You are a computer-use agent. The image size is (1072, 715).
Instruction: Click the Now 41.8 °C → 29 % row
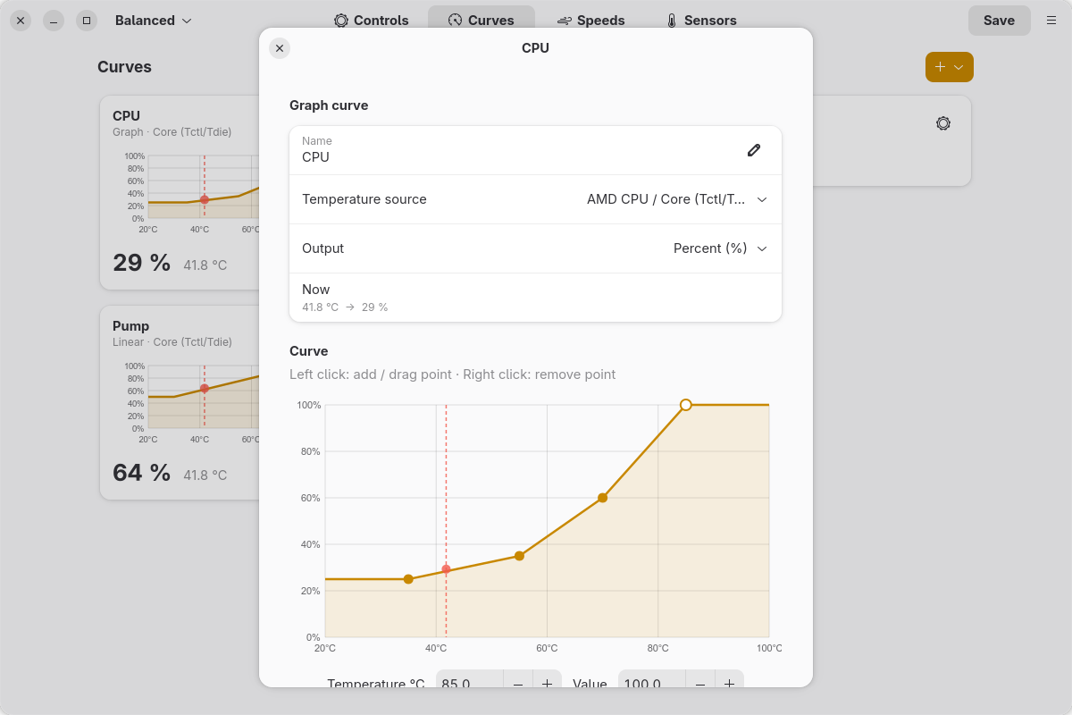535,298
